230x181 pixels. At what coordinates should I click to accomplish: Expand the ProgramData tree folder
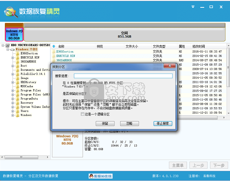[13, 99]
